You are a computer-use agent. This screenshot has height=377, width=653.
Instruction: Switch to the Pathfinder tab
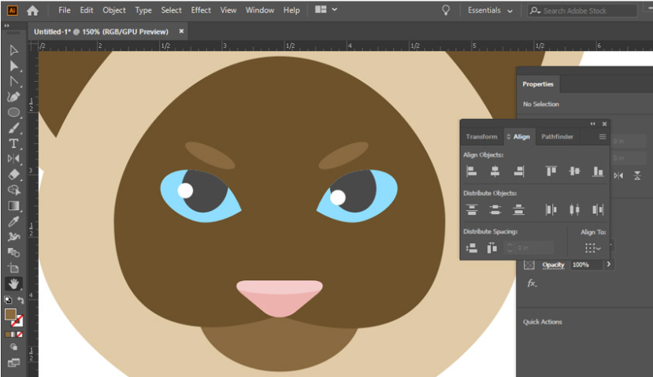557,136
